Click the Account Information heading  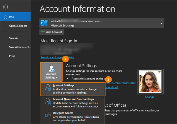(78, 9)
